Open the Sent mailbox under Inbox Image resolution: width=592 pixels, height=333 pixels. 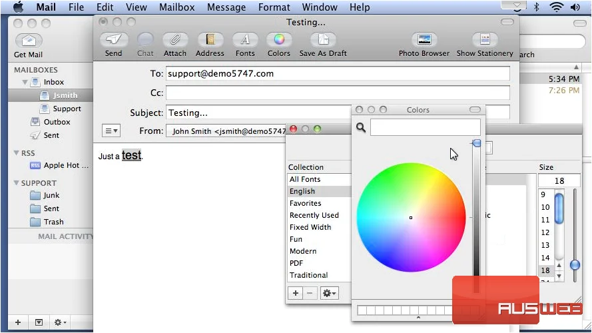[x=51, y=135]
